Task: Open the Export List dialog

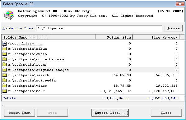Action: click(x=110, y=113)
